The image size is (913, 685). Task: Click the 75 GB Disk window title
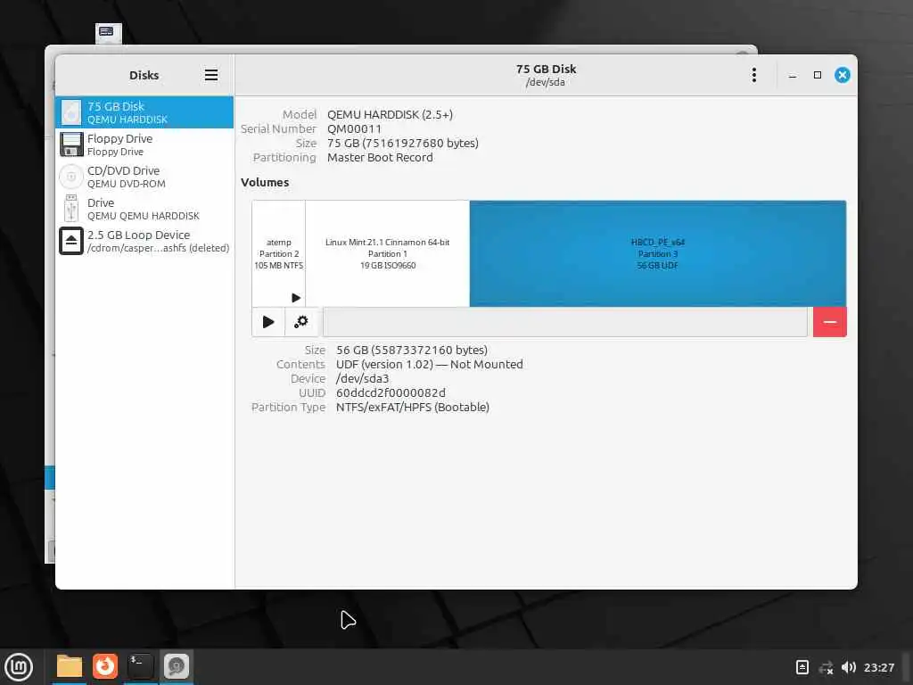(546, 69)
